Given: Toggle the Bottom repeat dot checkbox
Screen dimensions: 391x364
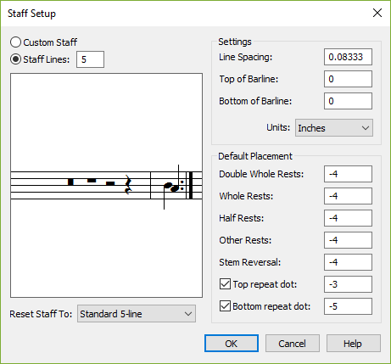Looking at the screenshot, I should point(225,306).
